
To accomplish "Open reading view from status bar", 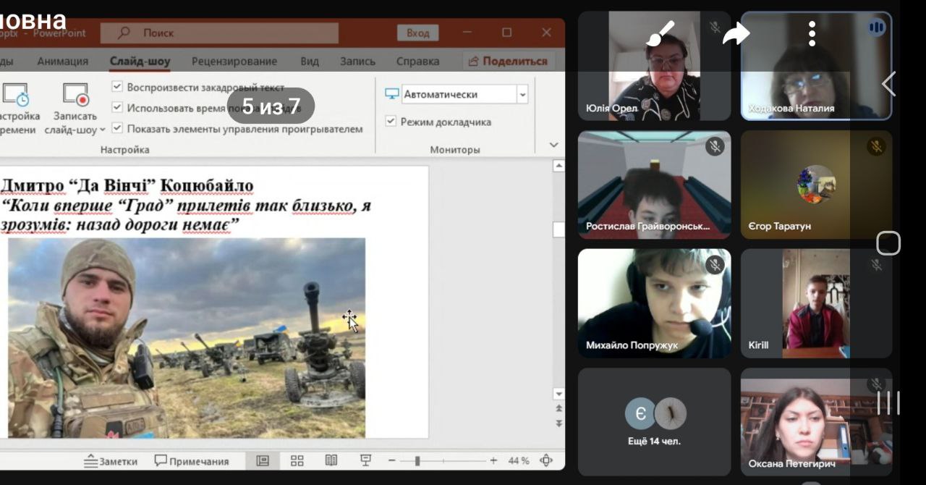I will (x=331, y=461).
